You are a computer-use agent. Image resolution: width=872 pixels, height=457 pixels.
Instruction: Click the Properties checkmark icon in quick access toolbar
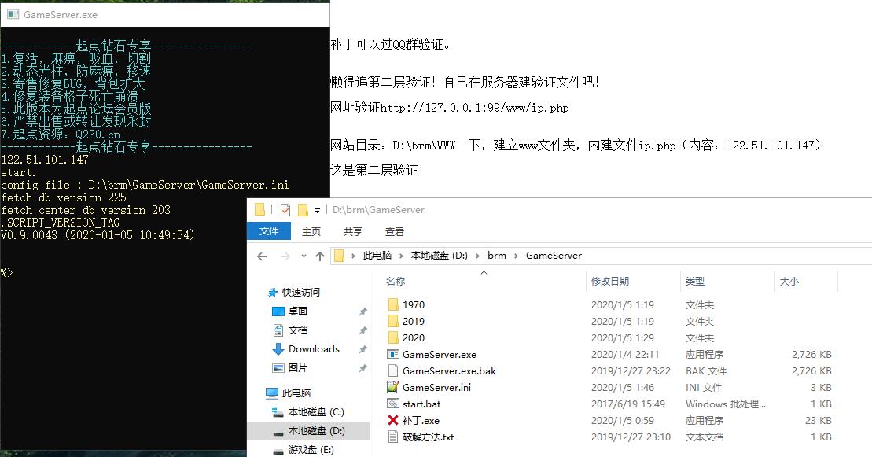[285, 210]
